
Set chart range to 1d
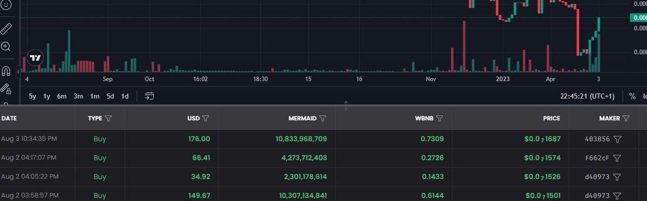[x=125, y=96]
